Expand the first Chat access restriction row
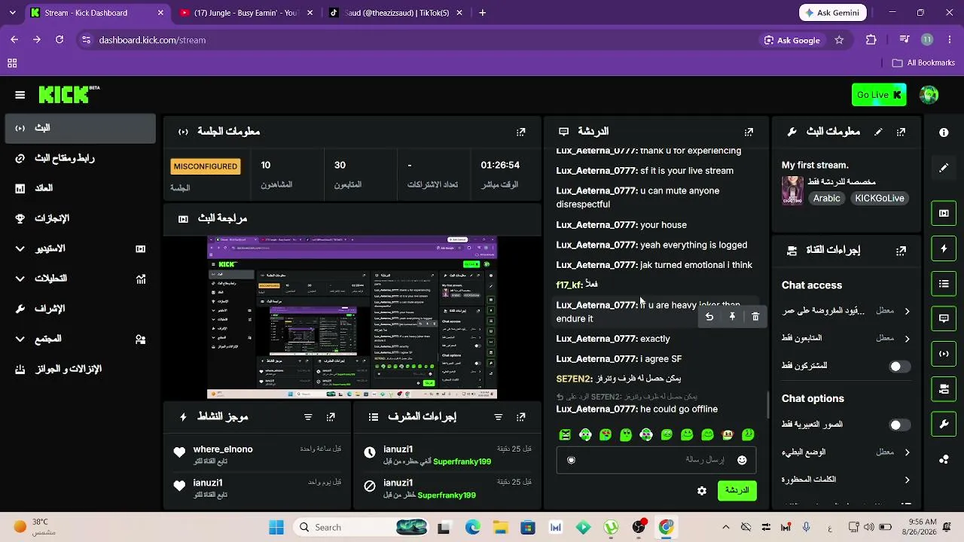The image size is (964, 542). coord(907,311)
